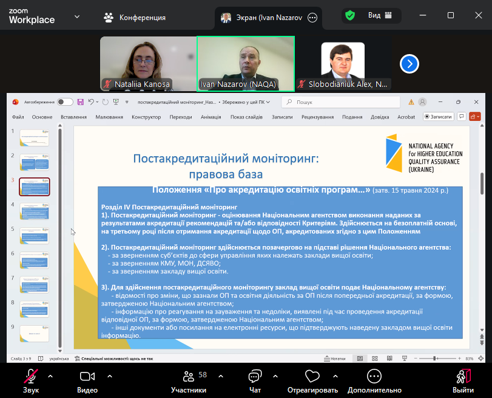
Task: Click the green encryption shield icon
Action: [350, 16]
